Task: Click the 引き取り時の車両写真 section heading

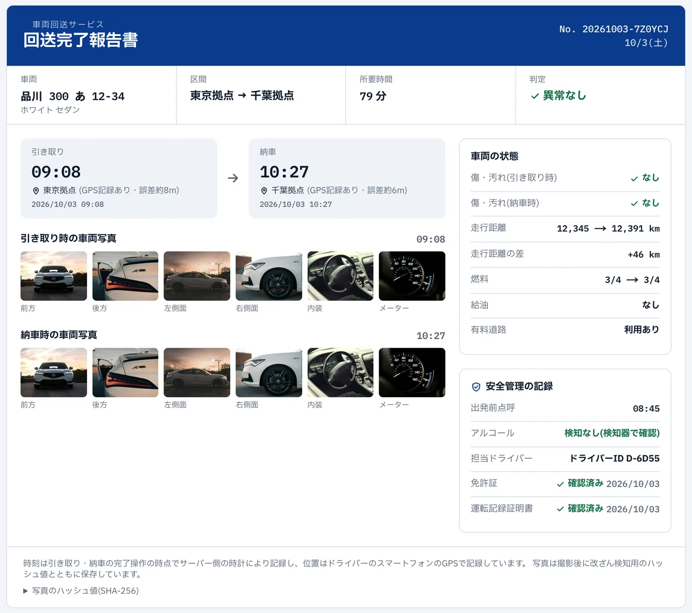Action: click(x=69, y=239)
